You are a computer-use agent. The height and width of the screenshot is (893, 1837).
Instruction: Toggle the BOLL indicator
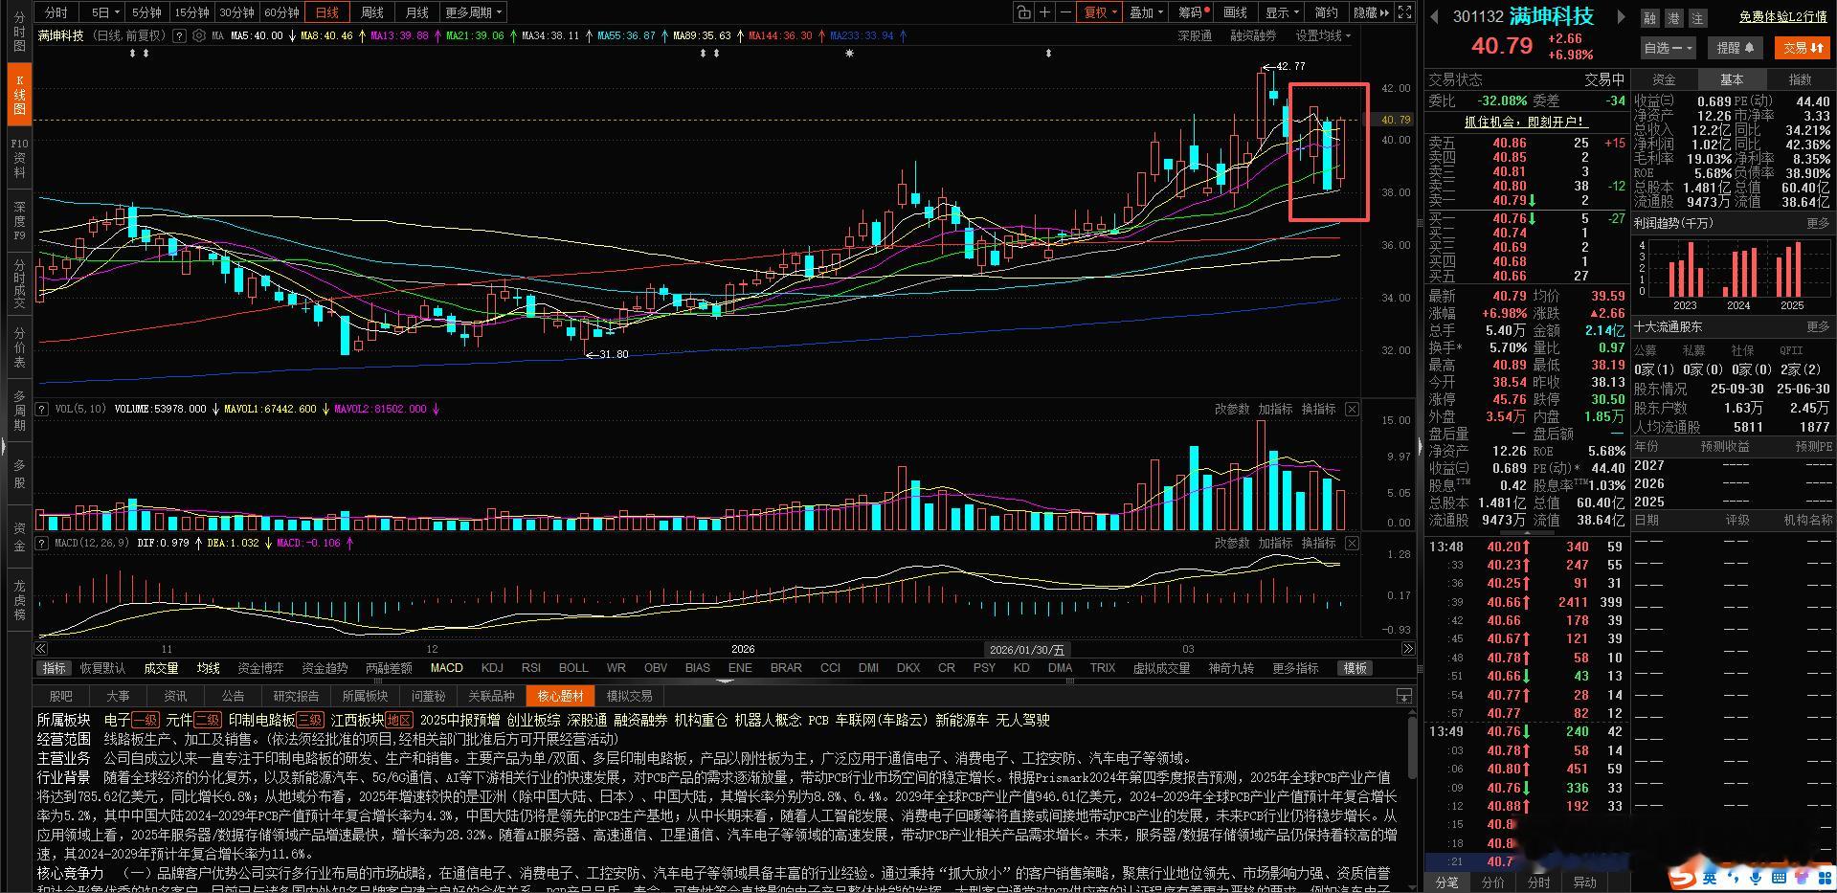click(x=573, y=668)
